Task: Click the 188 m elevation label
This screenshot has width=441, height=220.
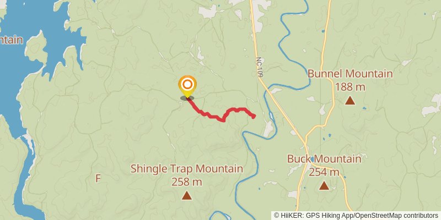Action: (350, 87)
